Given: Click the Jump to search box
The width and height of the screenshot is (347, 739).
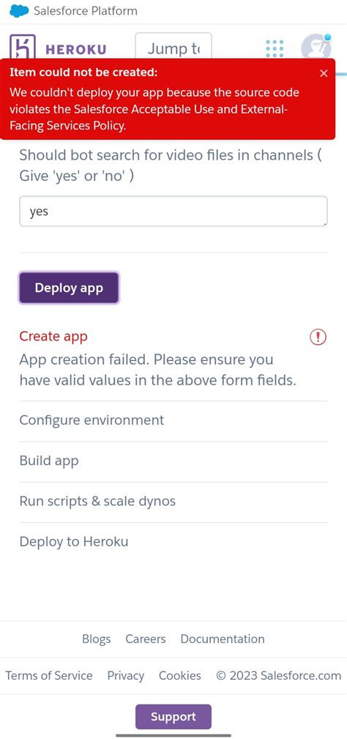Looking at the screenshot, I should [173, 48].
